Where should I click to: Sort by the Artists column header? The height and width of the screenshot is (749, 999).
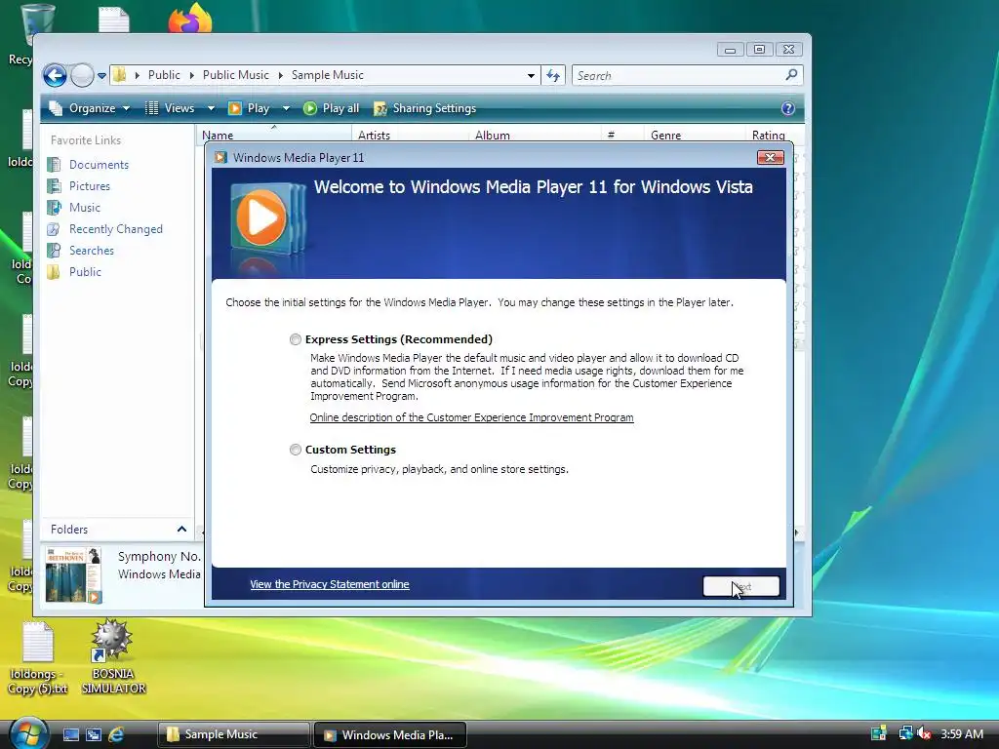pos(410,135)
